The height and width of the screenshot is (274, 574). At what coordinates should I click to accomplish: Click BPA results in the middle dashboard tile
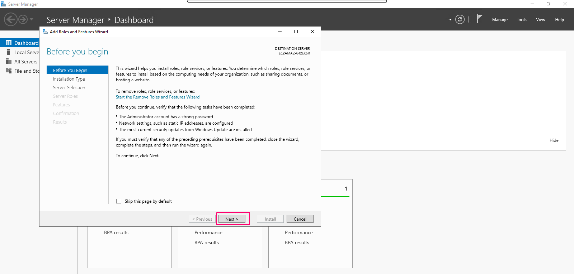[207, 242]
